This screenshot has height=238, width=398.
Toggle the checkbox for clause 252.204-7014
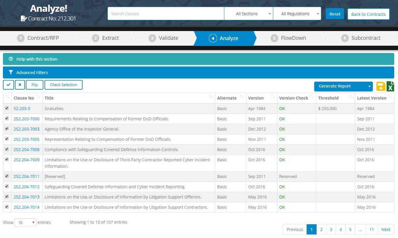pyautogui.click(x=7, y=207)
